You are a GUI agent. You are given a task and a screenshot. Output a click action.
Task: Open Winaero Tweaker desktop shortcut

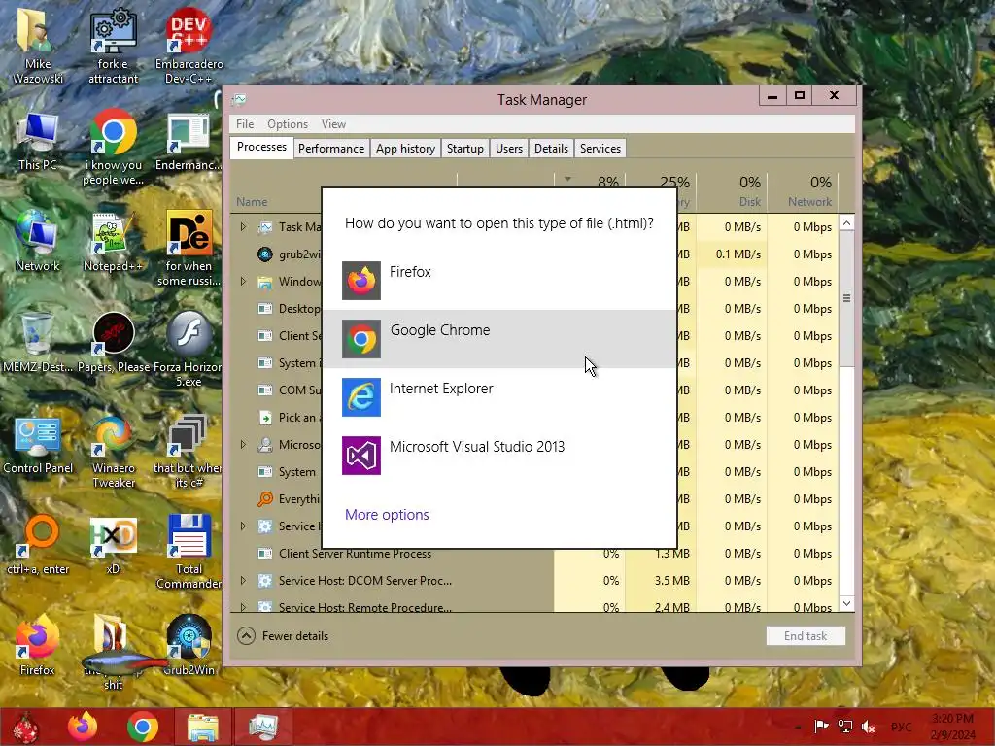(x=113, y=451)
